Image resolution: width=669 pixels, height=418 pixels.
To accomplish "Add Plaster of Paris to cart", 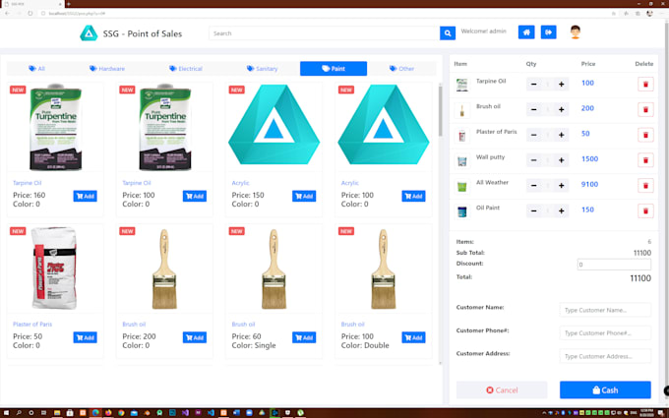I will (x=85, y=337).
